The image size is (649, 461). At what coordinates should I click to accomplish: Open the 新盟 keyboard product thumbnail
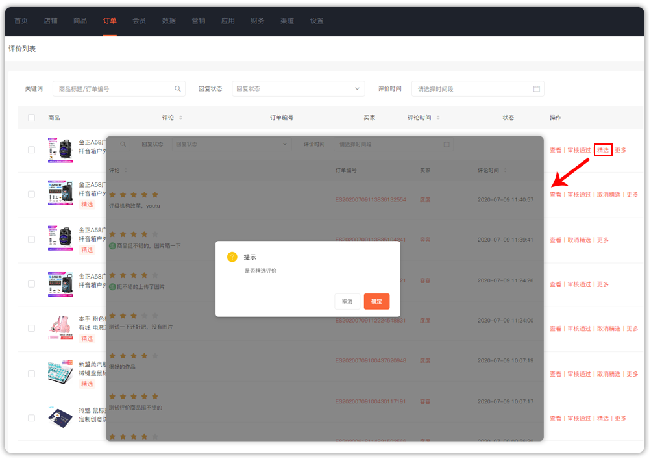[60, 373]
